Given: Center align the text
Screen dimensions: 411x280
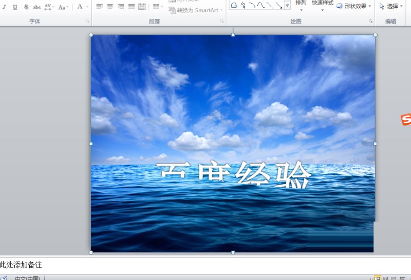Looking at the screenshot, I should click(110, 7).
